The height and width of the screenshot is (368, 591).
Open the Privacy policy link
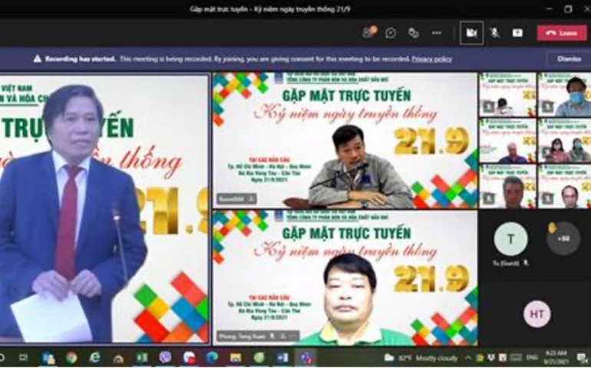431,59
